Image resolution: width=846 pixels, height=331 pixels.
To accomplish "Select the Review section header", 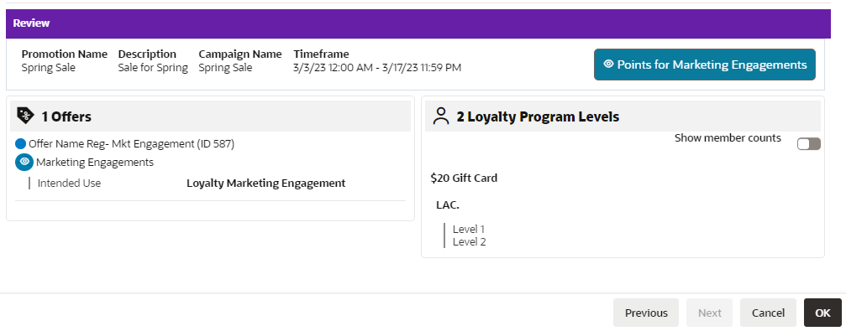I will click(418, 23).
